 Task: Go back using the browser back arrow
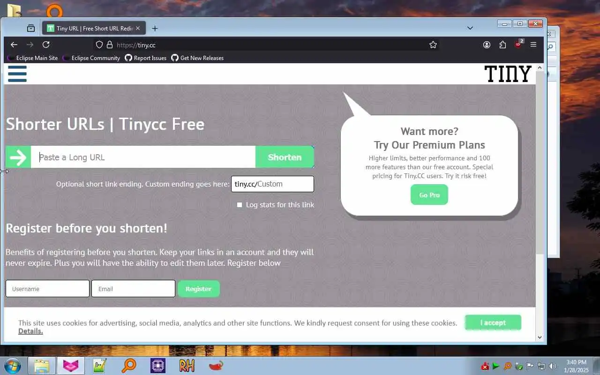click(14, 45)
